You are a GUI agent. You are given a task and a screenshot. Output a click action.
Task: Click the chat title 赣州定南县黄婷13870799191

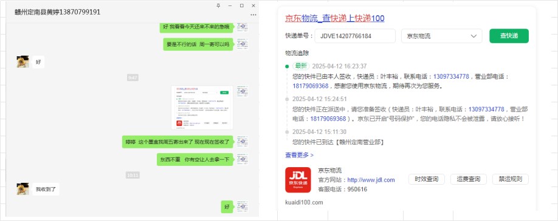pos(57,12)
